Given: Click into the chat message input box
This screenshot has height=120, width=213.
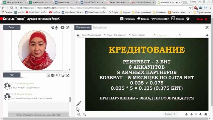Looking at the screenshot, I should coord(39,107).
